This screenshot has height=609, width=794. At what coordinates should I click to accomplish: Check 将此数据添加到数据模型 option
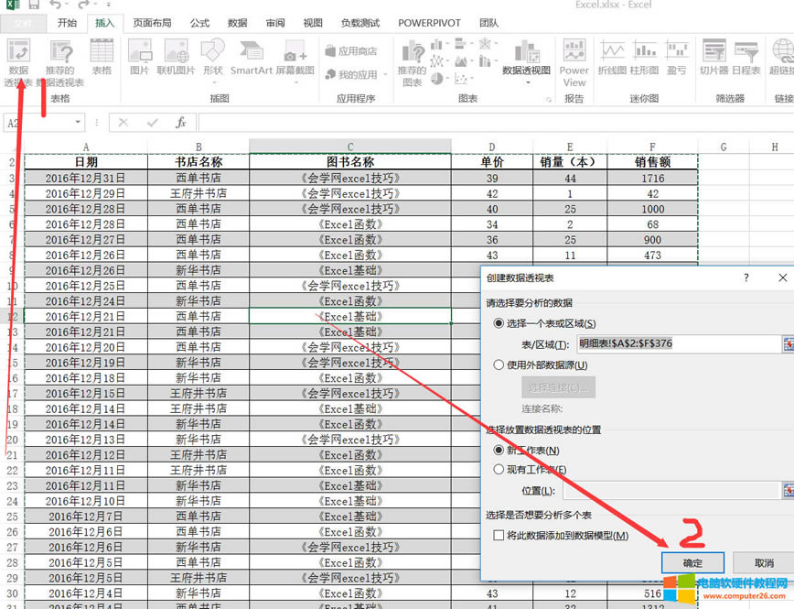coord(499,537)
